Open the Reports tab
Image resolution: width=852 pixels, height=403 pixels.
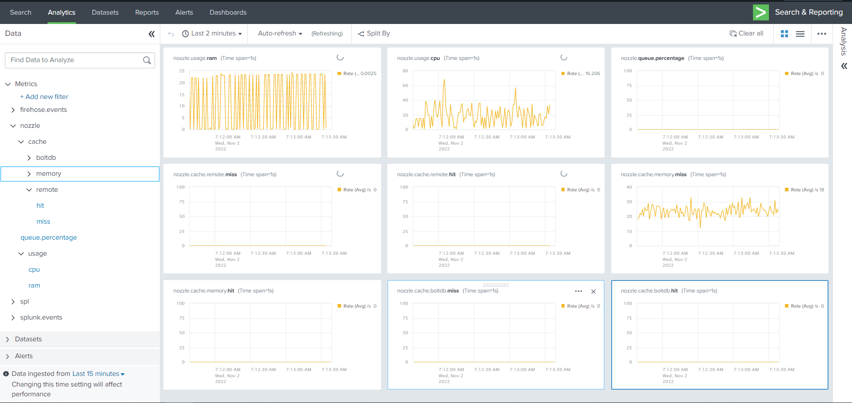(x=147, y=12)
